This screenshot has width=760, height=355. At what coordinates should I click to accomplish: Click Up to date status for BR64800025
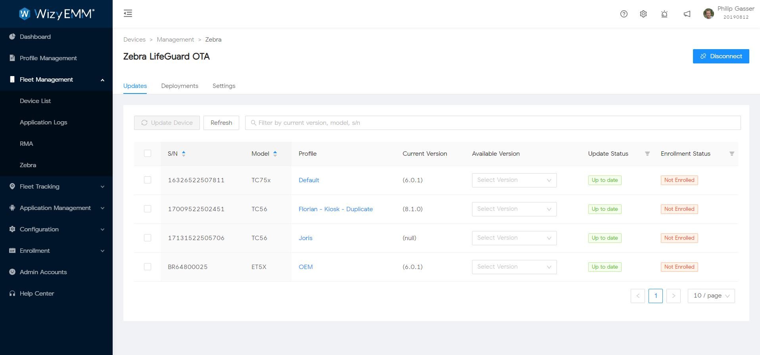pyautogui.click(x=605, y=267)
